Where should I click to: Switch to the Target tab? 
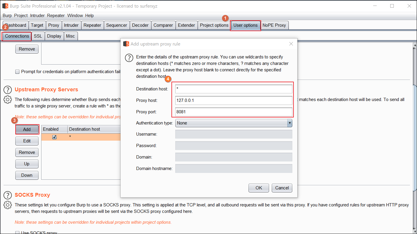click(37, 25)
